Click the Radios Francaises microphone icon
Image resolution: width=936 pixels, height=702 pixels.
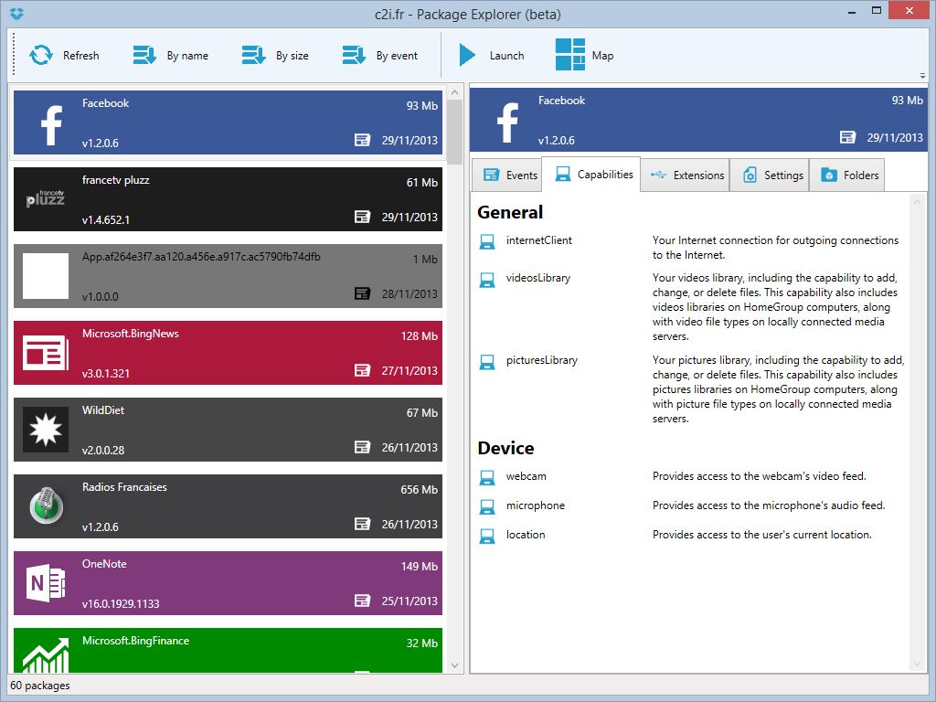pos(46,505)
